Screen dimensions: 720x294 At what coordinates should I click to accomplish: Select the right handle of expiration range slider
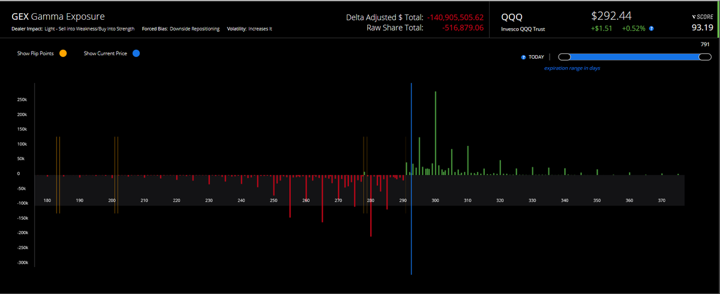[x=705, y=57]
